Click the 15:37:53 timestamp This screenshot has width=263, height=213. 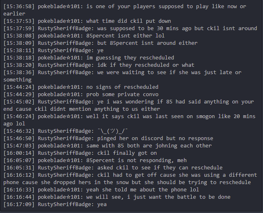pyautogui.click(x=19, y=21)
